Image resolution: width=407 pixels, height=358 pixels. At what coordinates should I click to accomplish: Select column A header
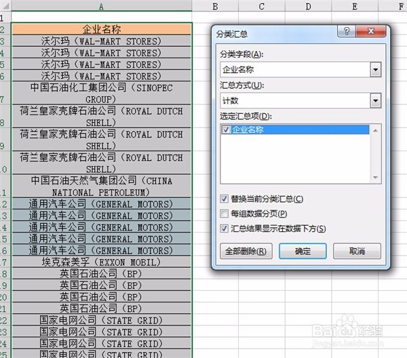click(x=102, y=5)
